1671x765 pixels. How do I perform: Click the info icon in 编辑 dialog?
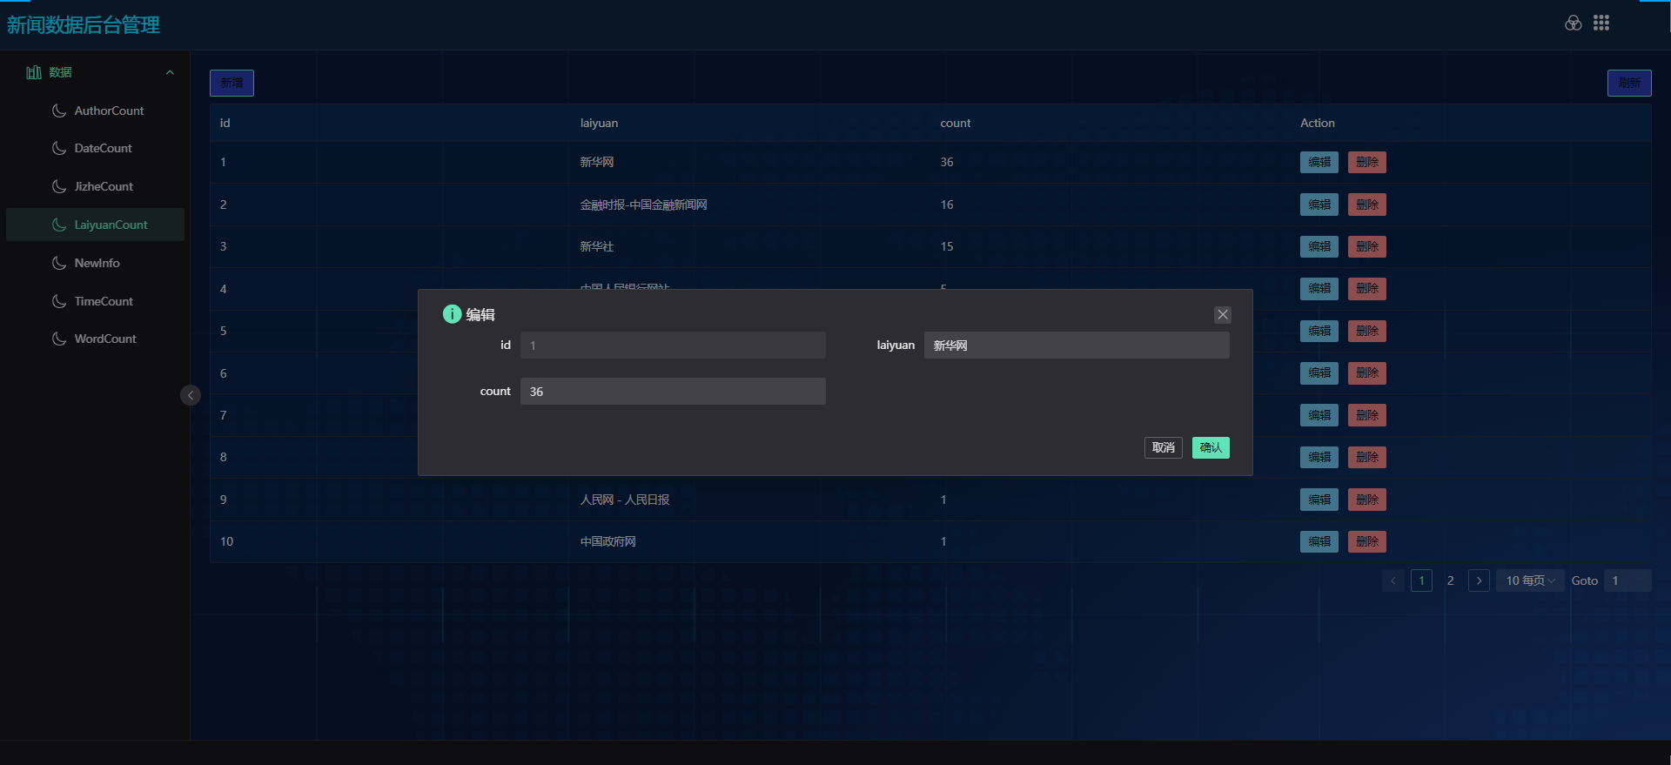tap(452, 314)
